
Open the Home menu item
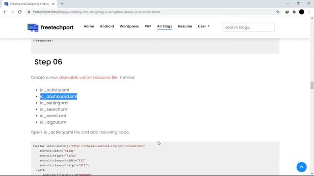pos(89,26)
